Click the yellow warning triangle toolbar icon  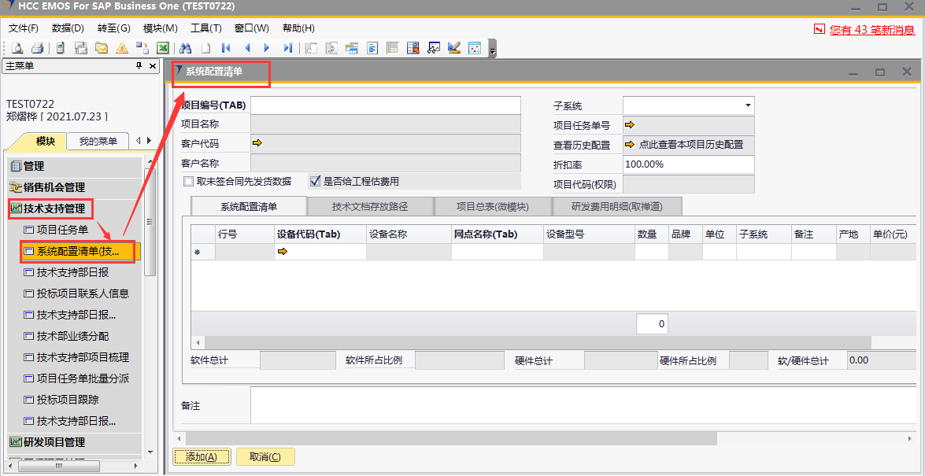tap(122, 48)
